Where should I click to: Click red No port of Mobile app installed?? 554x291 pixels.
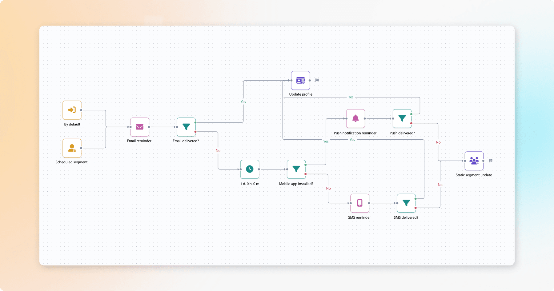[305, 174]
